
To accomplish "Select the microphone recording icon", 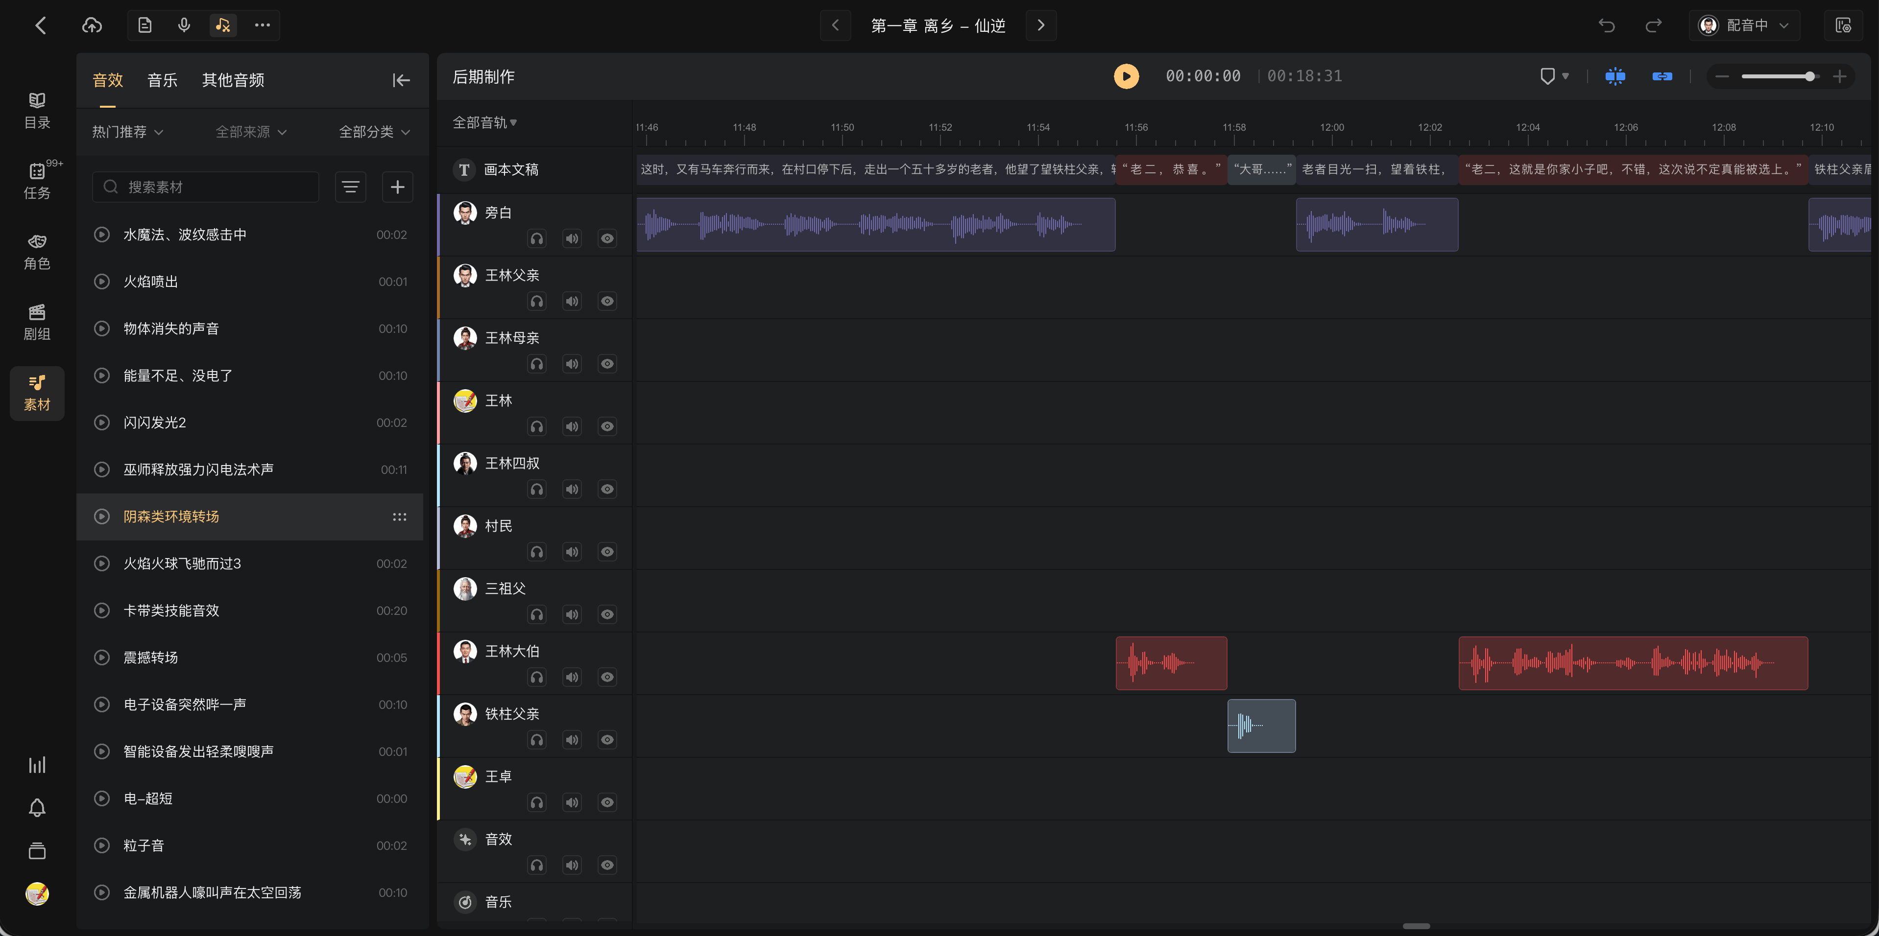I will (x=184, y=25).
